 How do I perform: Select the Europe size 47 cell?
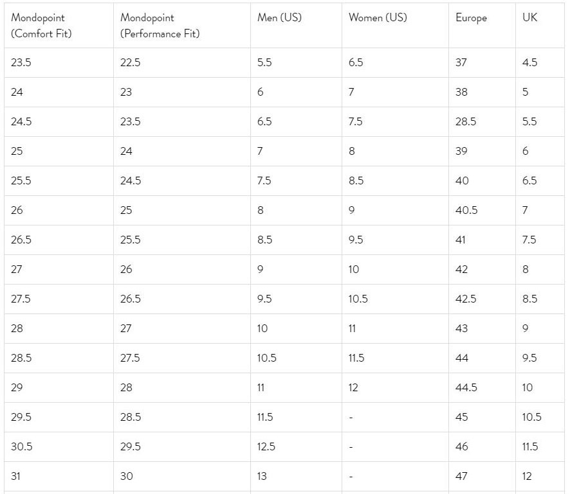click(x=482, y=476)
